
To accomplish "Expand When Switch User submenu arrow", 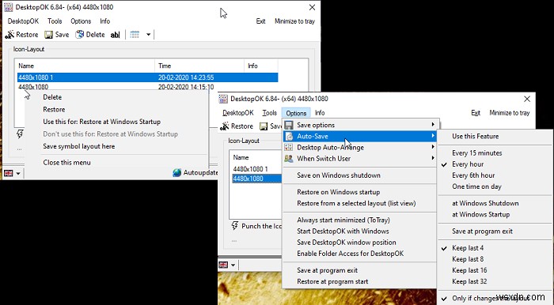I will [x=433, y=158].
